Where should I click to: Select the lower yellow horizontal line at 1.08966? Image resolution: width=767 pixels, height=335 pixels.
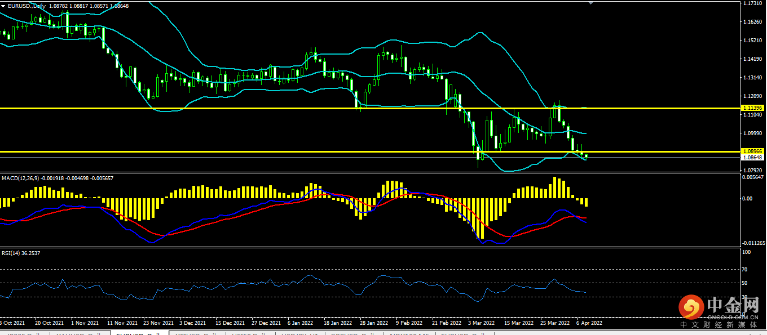coord(370,151)
